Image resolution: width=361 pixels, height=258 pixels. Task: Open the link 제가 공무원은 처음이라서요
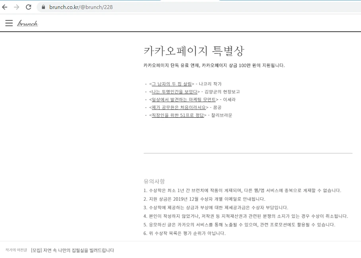pyautogui.click(x=179, y=107)
